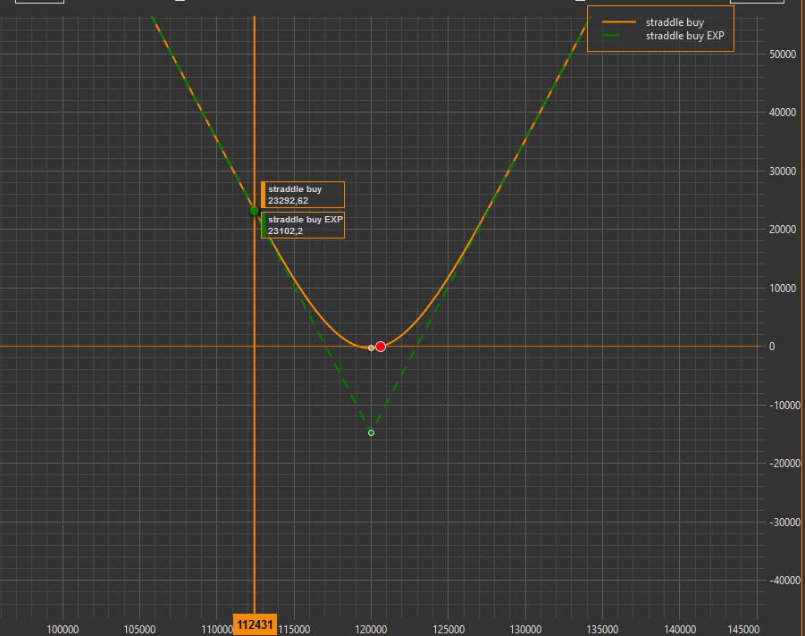The width and height of the screenshot is (805, 636).
Task: Select the small orange marker at the straddle curve minimum
Action: coord(371,348)
